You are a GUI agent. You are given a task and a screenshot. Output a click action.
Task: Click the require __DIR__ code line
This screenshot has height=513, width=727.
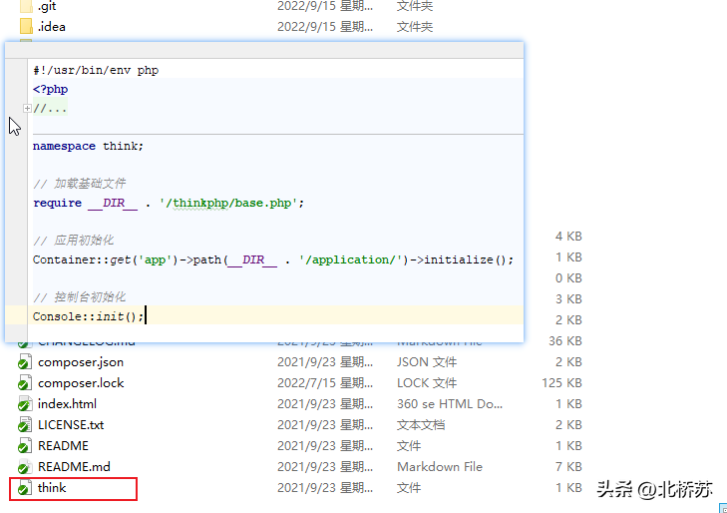[169, 203]
